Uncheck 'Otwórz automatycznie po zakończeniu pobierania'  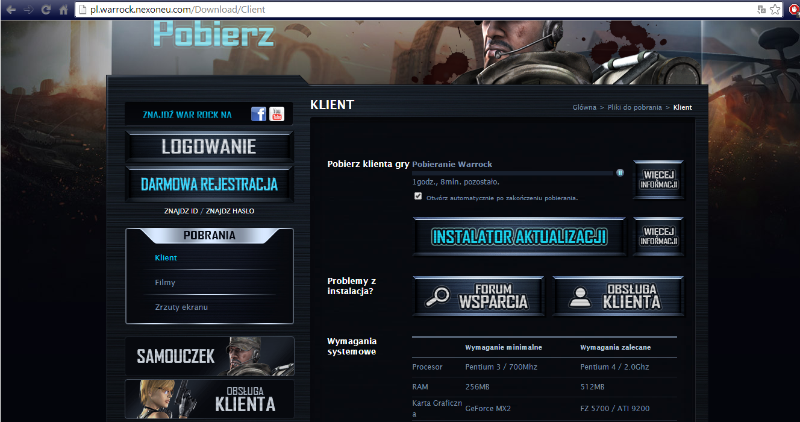(418, 196)
